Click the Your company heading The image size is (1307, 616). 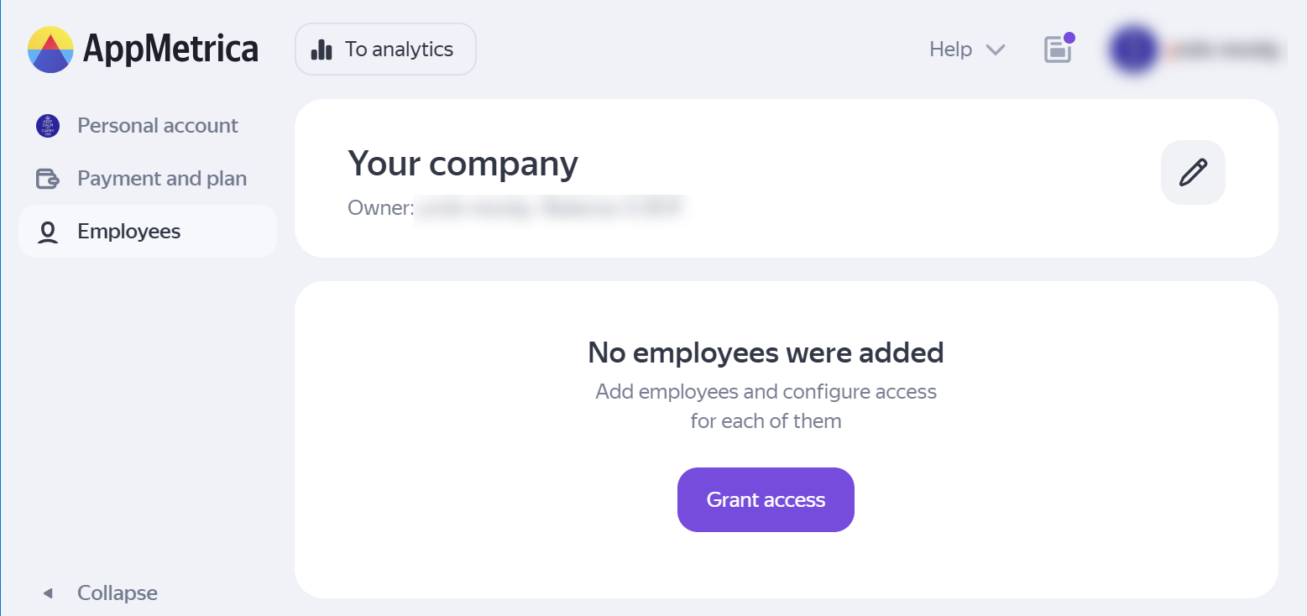tap(463, 163)
